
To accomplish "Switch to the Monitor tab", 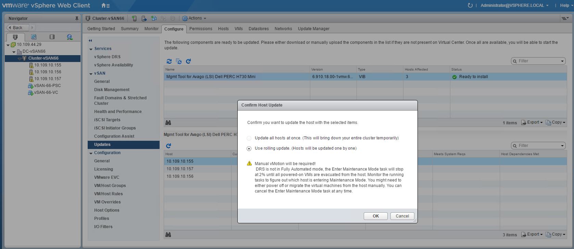I will 151,29.
